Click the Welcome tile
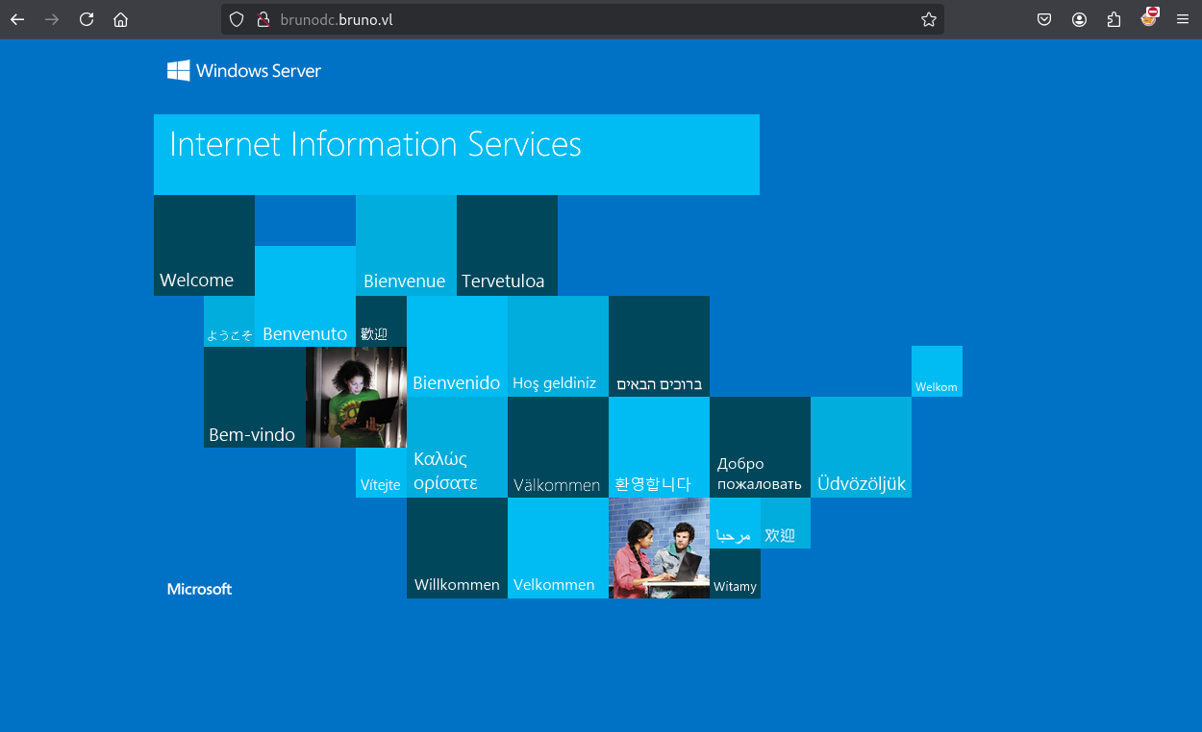This screenshot has width=1202, height=732. point(204,245)
